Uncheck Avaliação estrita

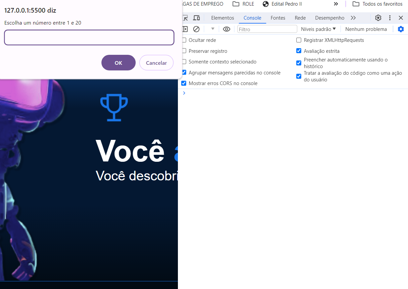tap(299, 51)
